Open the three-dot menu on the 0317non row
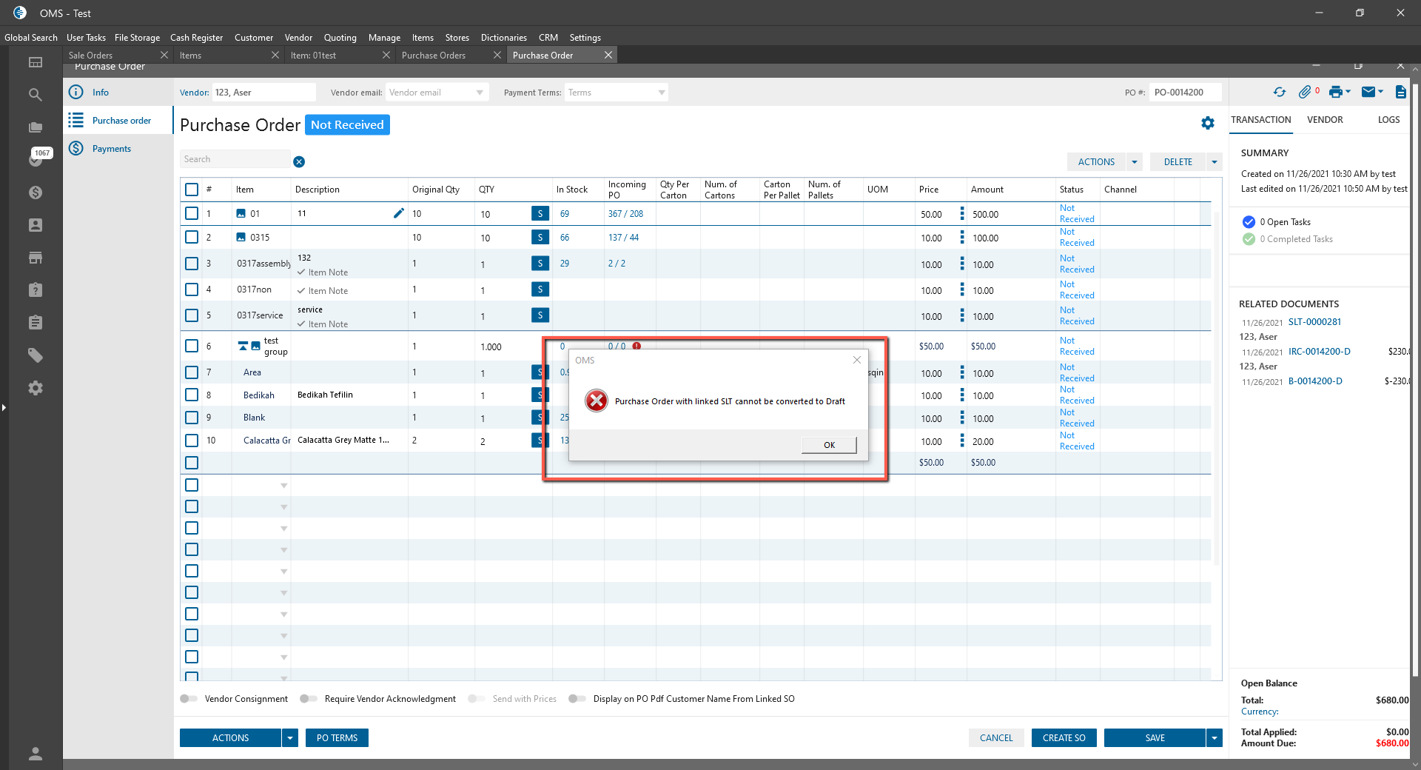The image size is (1421, 770). point(962,289)
